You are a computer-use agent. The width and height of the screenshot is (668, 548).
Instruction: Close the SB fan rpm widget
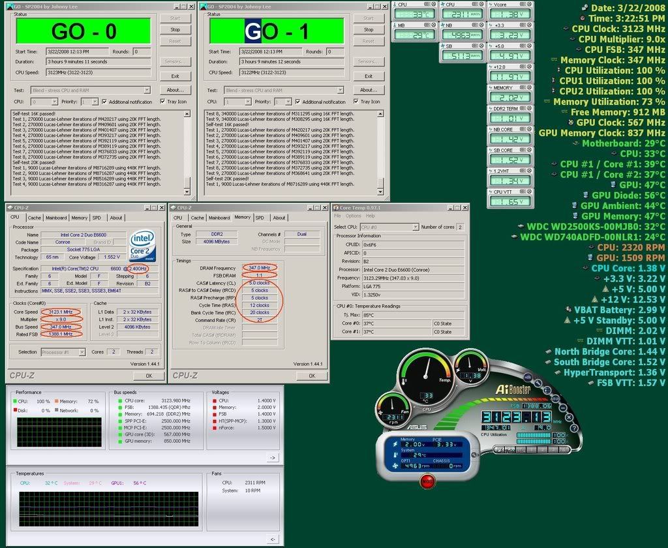coord(481,46)
